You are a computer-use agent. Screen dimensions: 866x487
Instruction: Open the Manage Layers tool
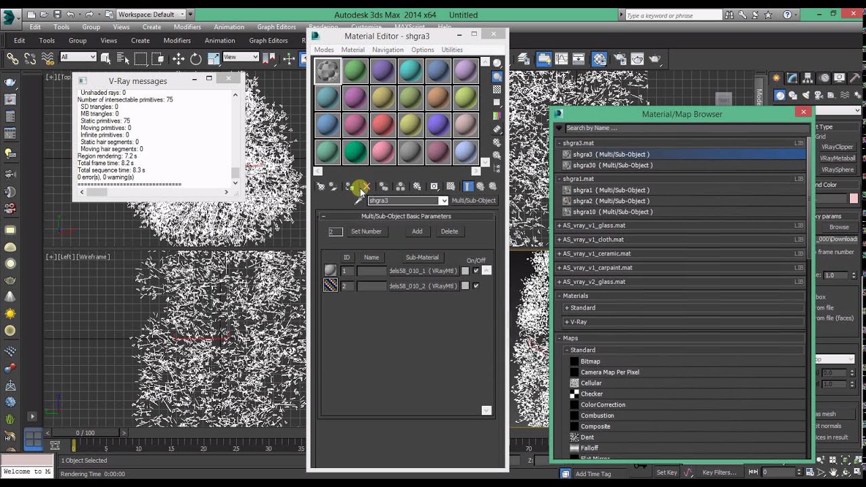[524, 59]
